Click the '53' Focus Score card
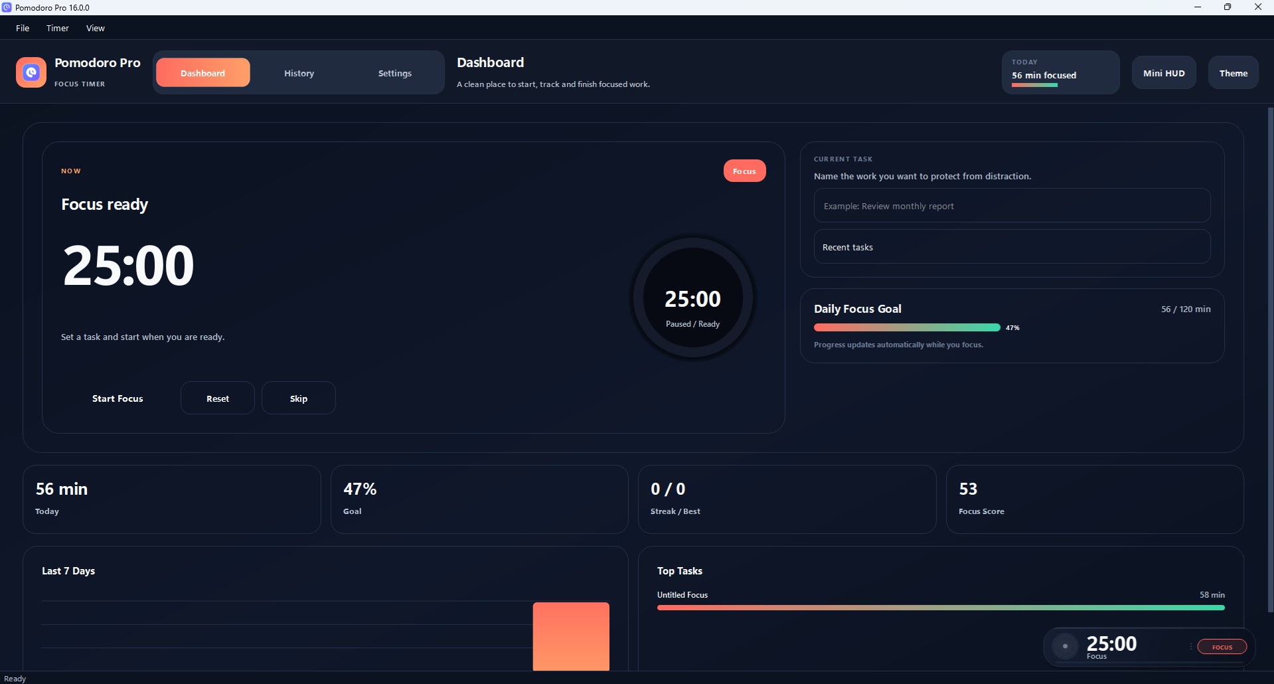Image resolution: width=1274 pixels, height=684 pixels. coord(1095,499)
